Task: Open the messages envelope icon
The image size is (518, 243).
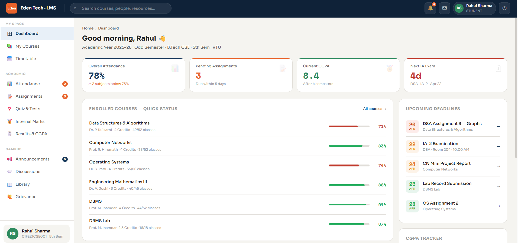Action: coord(445,8)
